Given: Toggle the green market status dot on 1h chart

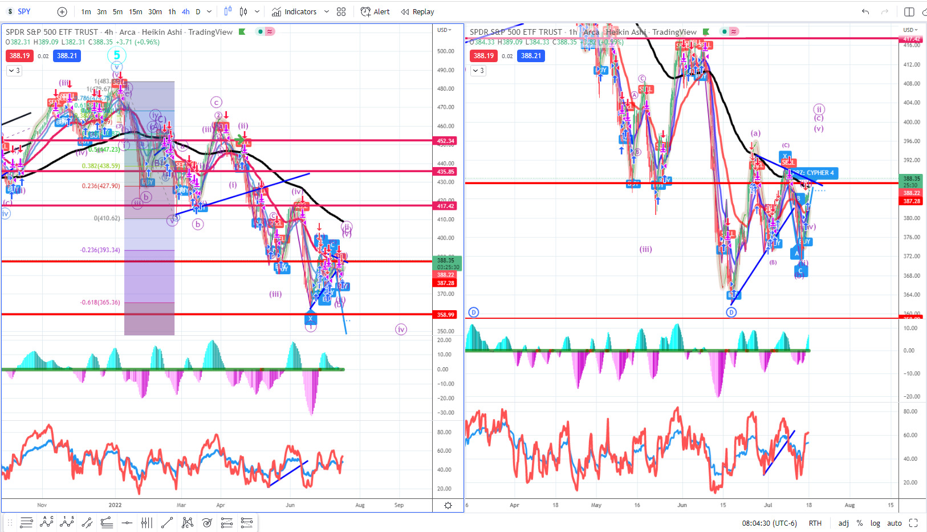Looking at the screenshot, I should point(724,31).
